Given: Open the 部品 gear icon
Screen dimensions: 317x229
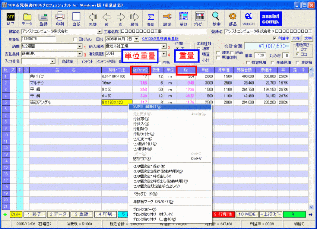Looking at the screenshot, I should coord(233,19).
